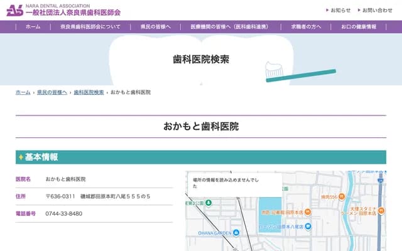Click the map info message popup
The width and height of the screenshot is (402, 251).
[234, 184]
